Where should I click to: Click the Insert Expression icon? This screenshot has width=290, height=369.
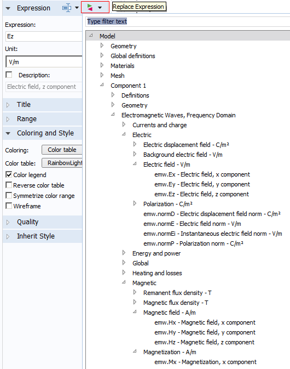pyautogui.click(x=67, y=8)
